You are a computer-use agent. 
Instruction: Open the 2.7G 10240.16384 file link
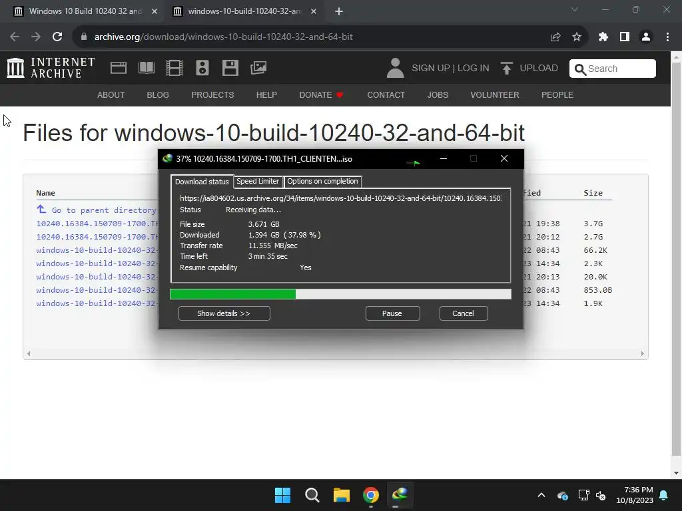97,237
